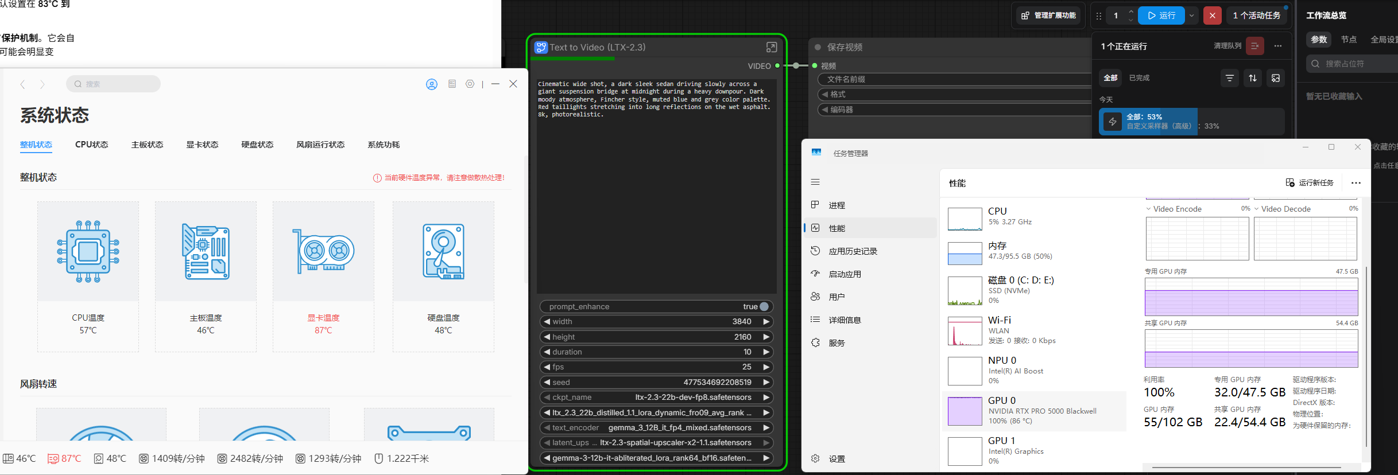This screenshot has width=1398, height=475.
Task: Switch to 硬盘状态 tab
Action: coord(257,145)
